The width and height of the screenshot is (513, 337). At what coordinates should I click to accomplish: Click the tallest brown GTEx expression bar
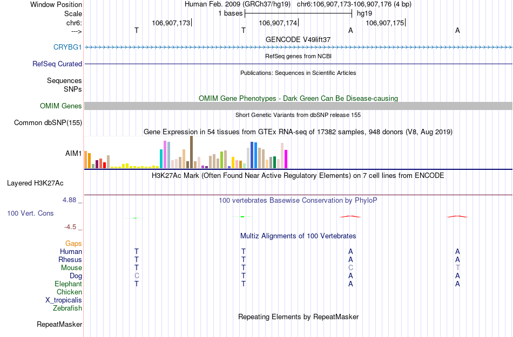pos(191,152)
